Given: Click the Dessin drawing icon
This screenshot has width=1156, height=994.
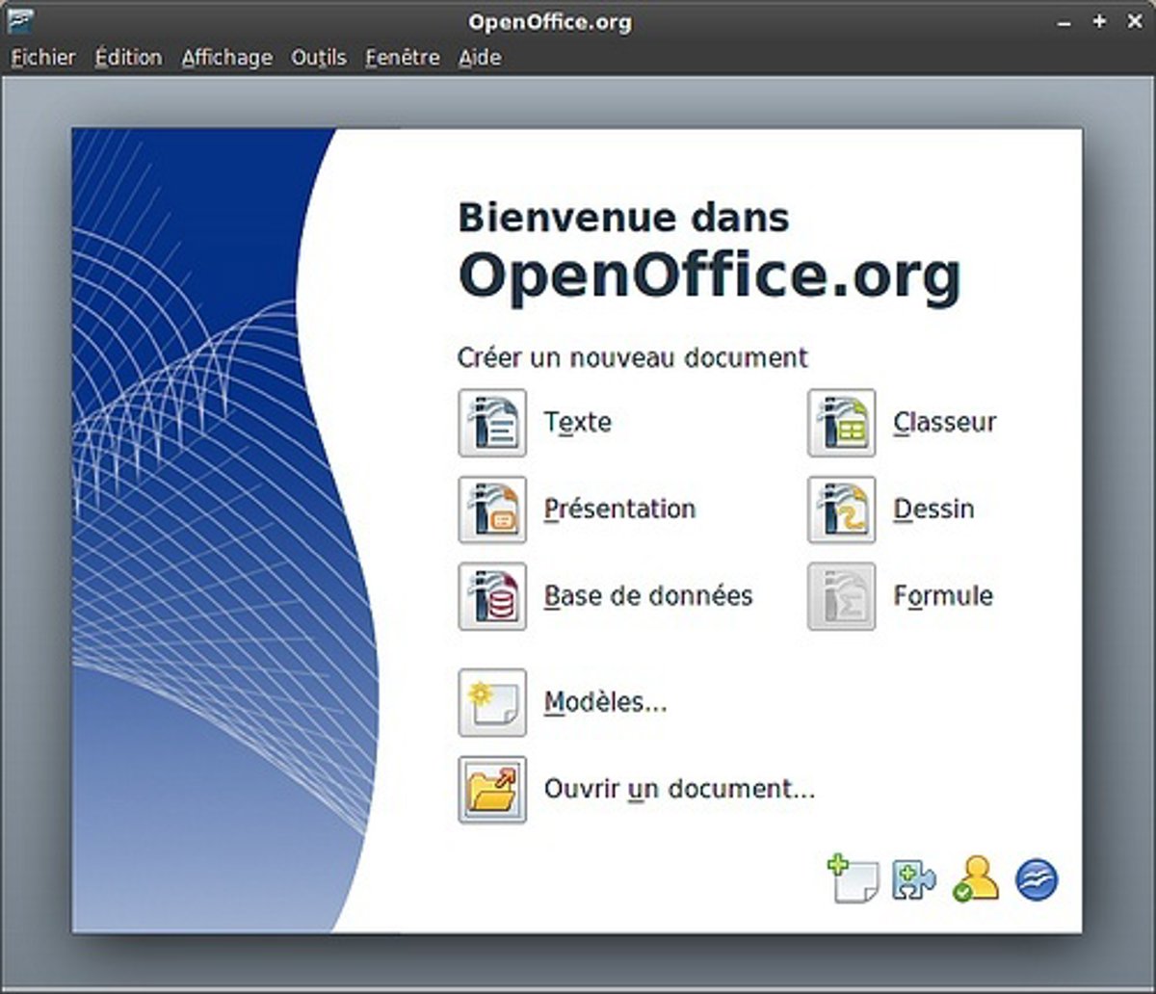Looking at the screenshot, I should click(842, 510).
